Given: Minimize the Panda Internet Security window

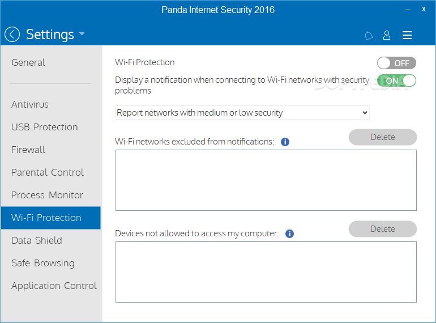Looking at the screenshot, I should tap(408, 10).
